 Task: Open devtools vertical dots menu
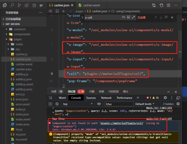tap(172, 98)
